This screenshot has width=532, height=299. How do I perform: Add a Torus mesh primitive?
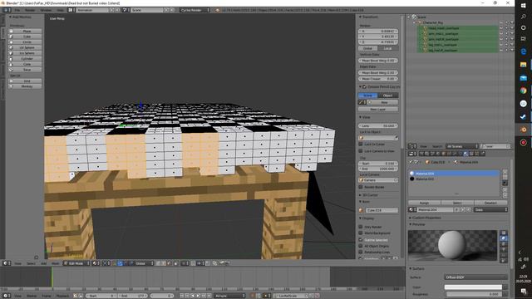click(x=25, y=70)
